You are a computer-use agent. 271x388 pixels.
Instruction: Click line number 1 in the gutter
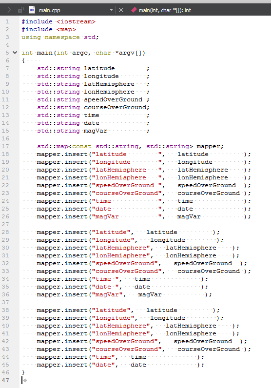coord(7,21)
